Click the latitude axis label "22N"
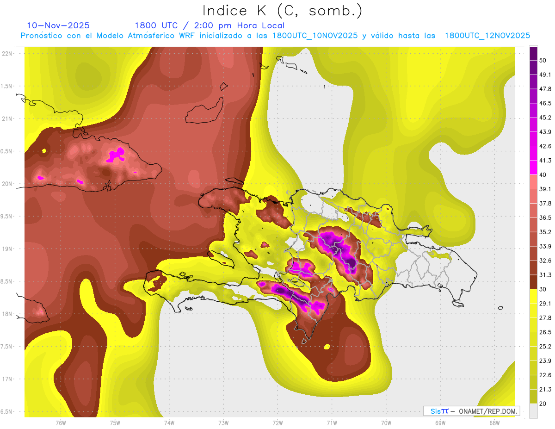The width and height of the screenshot is (555, 429). (x=7, y=53)
